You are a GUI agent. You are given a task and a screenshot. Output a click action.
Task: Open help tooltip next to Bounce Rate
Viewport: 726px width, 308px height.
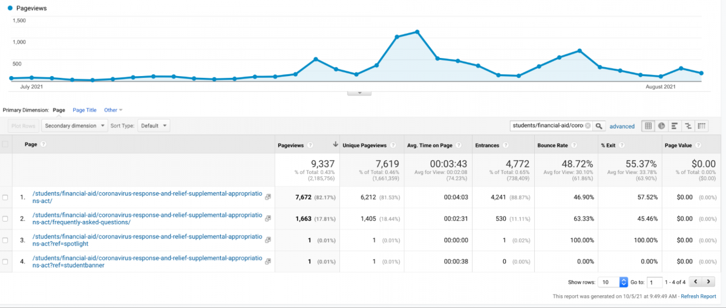point(573,145)
